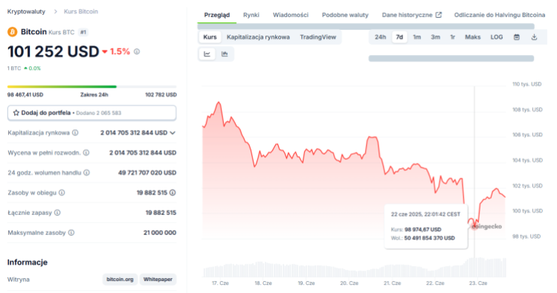Click the orange Bitcoin logo icon
This screenshot has height=293, width=557.
coord(12,32)
